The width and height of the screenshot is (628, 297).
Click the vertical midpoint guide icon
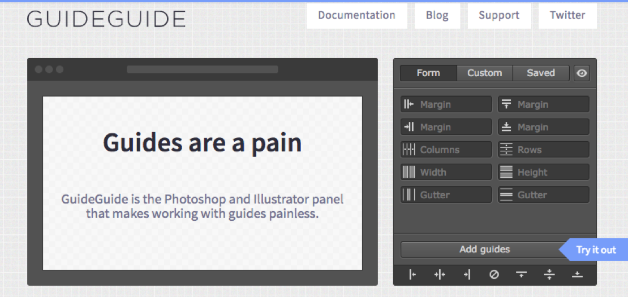440,274
